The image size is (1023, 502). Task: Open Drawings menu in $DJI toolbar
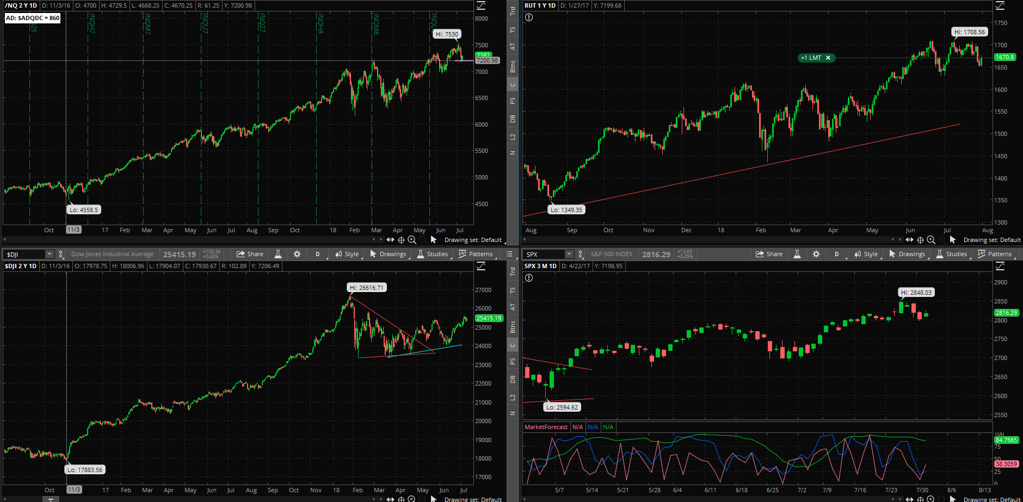point(388,254)
